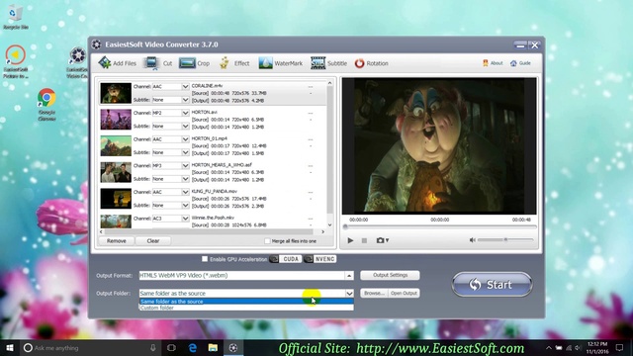633x356 pixels.
Task: Open EasiestSoft Picture desktop shortcut
Action: pyautogui.click(x=16, y=61)
